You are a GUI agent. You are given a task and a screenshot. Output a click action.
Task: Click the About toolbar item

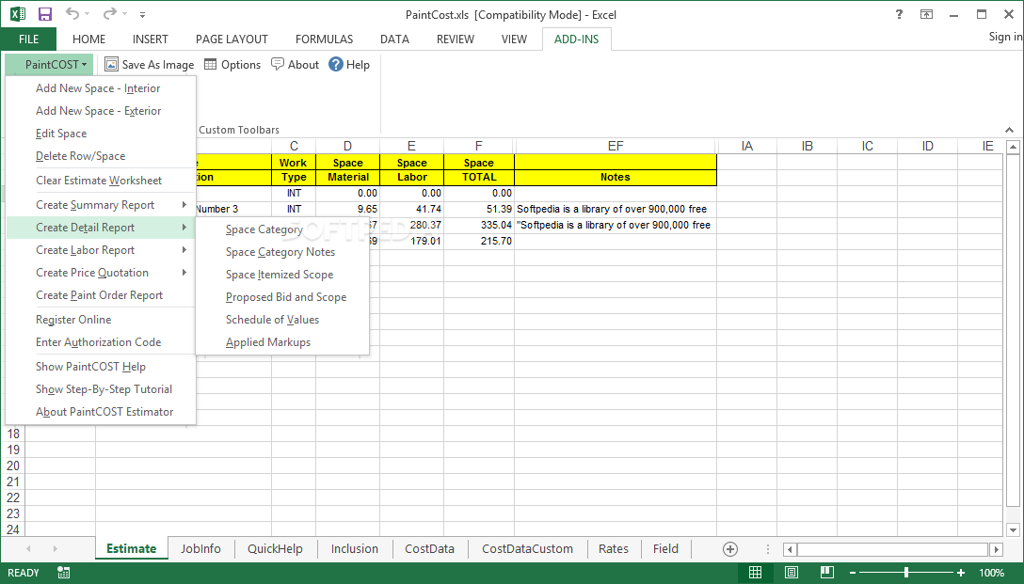tap(296, 64)
